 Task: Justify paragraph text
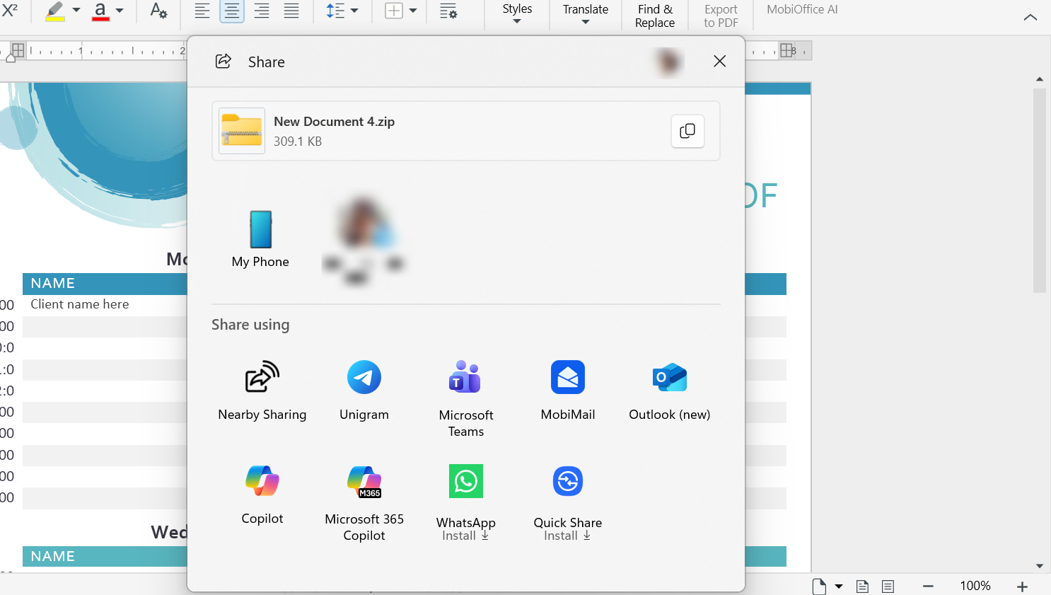coord(291,11)
